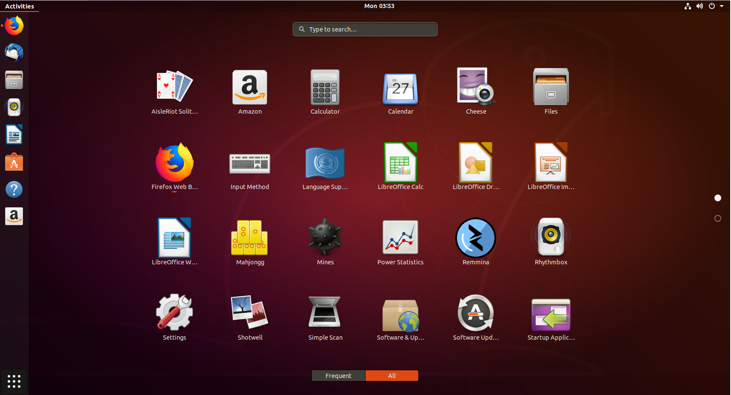Launch Firefox Web Browser from the grid

click(x=174, y=162)
